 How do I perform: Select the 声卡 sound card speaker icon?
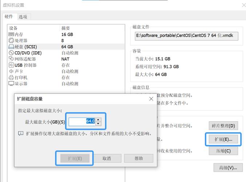point(11,71)
